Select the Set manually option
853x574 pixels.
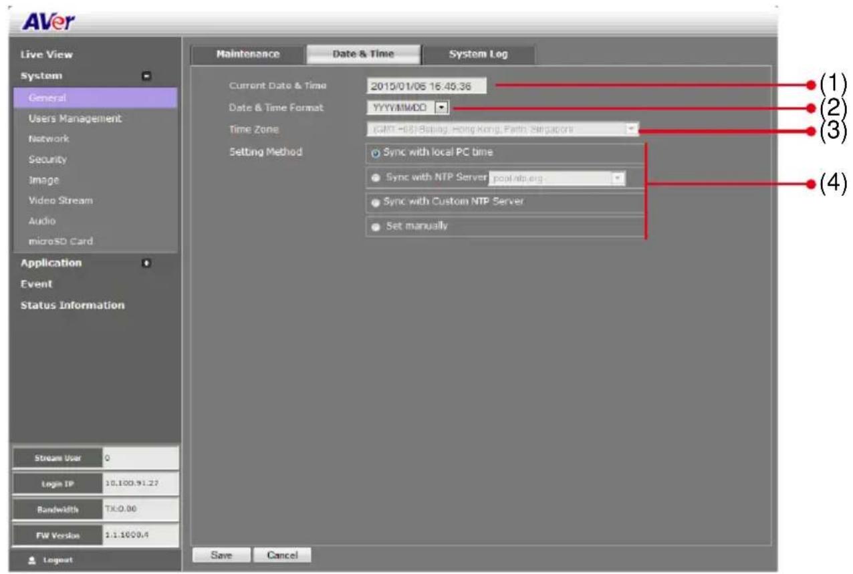(376, 227)
